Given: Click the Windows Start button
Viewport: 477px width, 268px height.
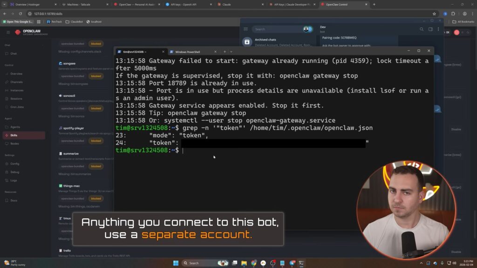Looking at the screenshot, I should click(176, 263).
